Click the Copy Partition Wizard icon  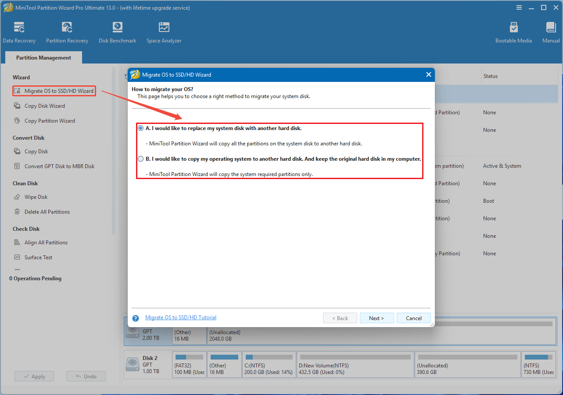click(x=17, y=121)
